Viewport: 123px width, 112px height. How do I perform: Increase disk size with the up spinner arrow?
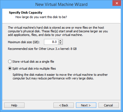point(60,41)
